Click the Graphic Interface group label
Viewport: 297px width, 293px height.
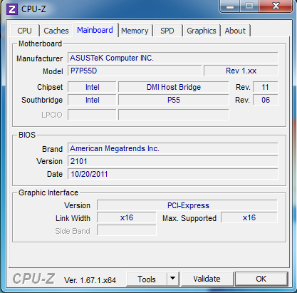pos(48,192)
